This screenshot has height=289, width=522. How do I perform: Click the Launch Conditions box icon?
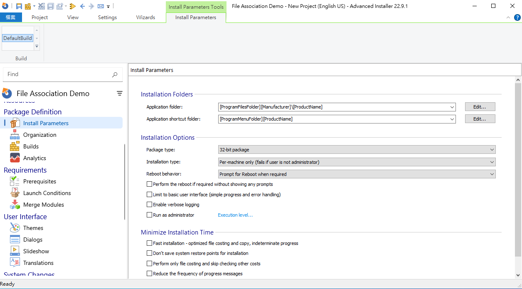[x=15, y=193]
